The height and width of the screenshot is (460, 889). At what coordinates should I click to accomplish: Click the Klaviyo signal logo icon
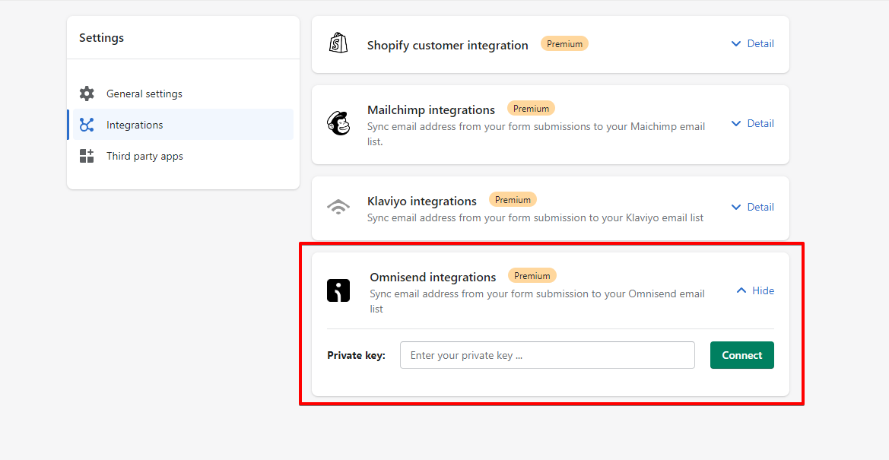(x=338, y=207)
